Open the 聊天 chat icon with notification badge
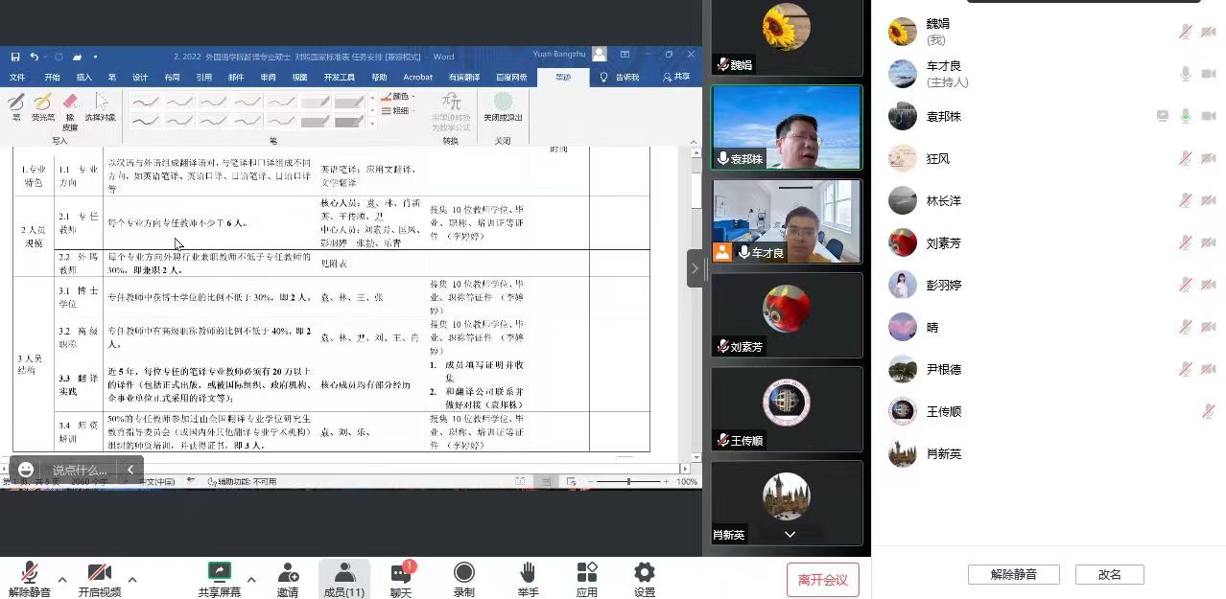The image size is (1226, 599). click(401, 573)
